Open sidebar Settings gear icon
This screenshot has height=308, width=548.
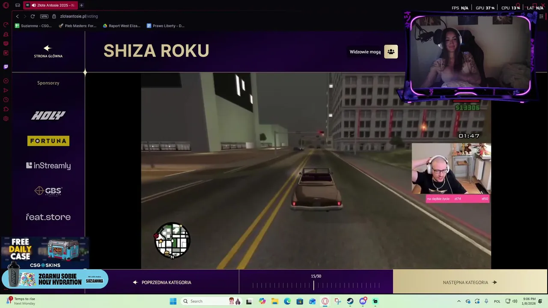(6, 118)
